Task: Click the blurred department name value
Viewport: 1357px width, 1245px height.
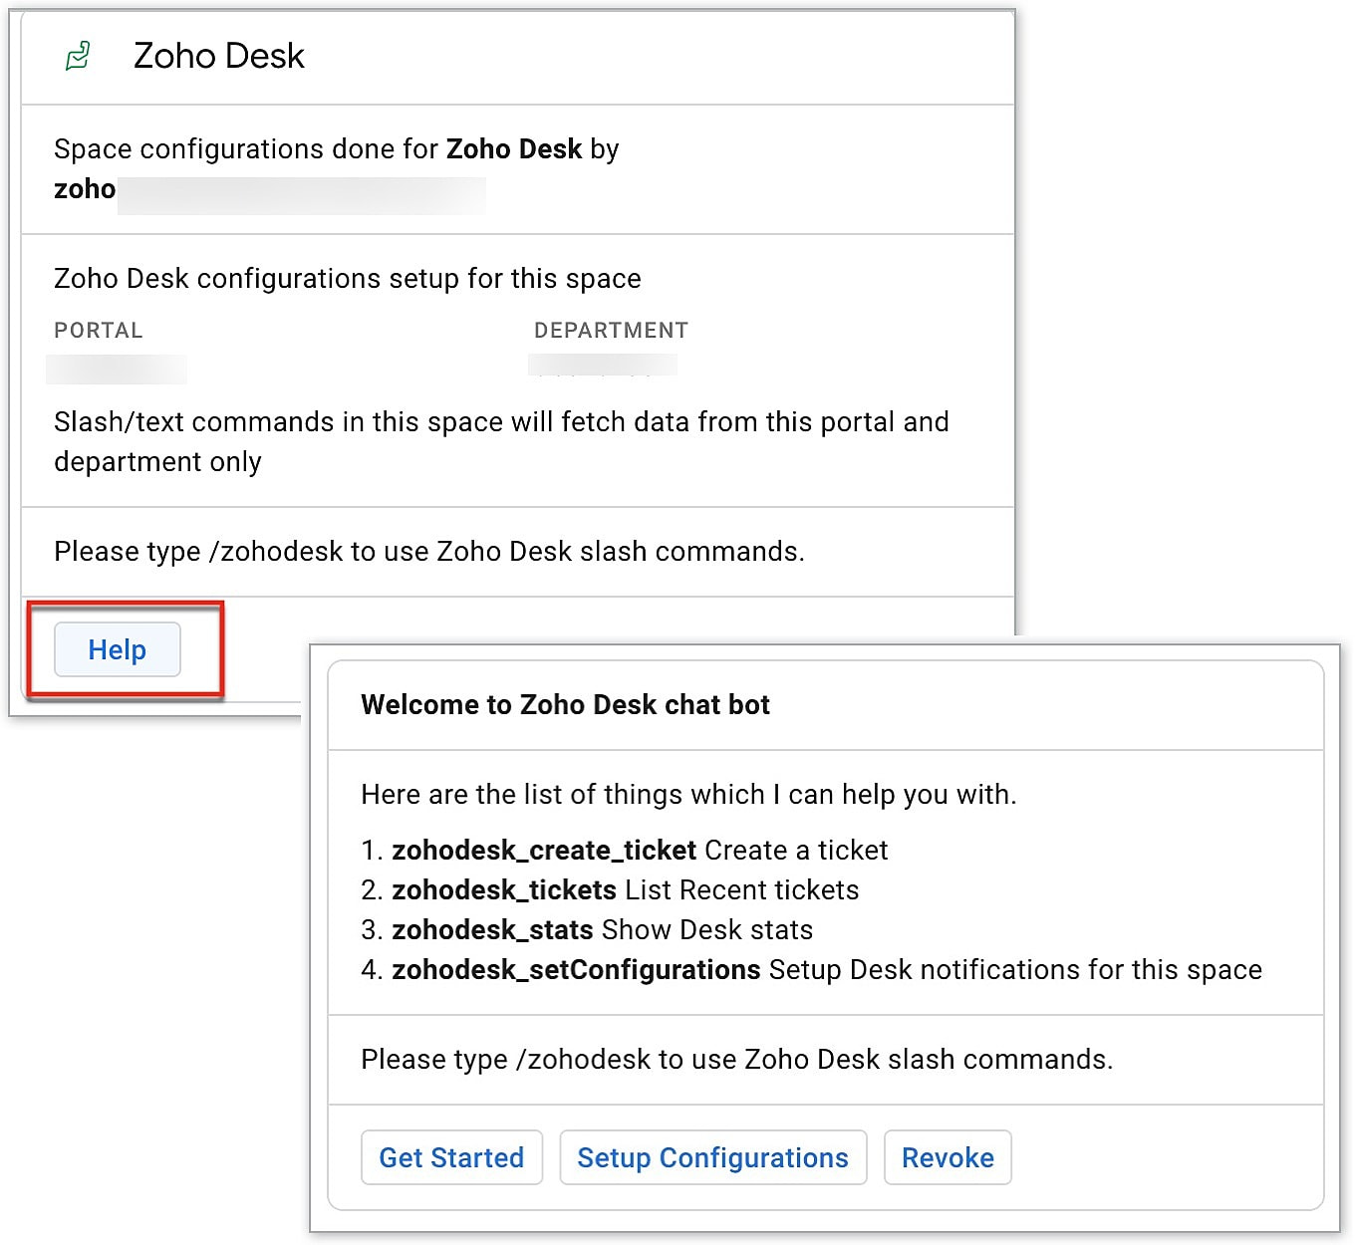Action: [603, 365]
